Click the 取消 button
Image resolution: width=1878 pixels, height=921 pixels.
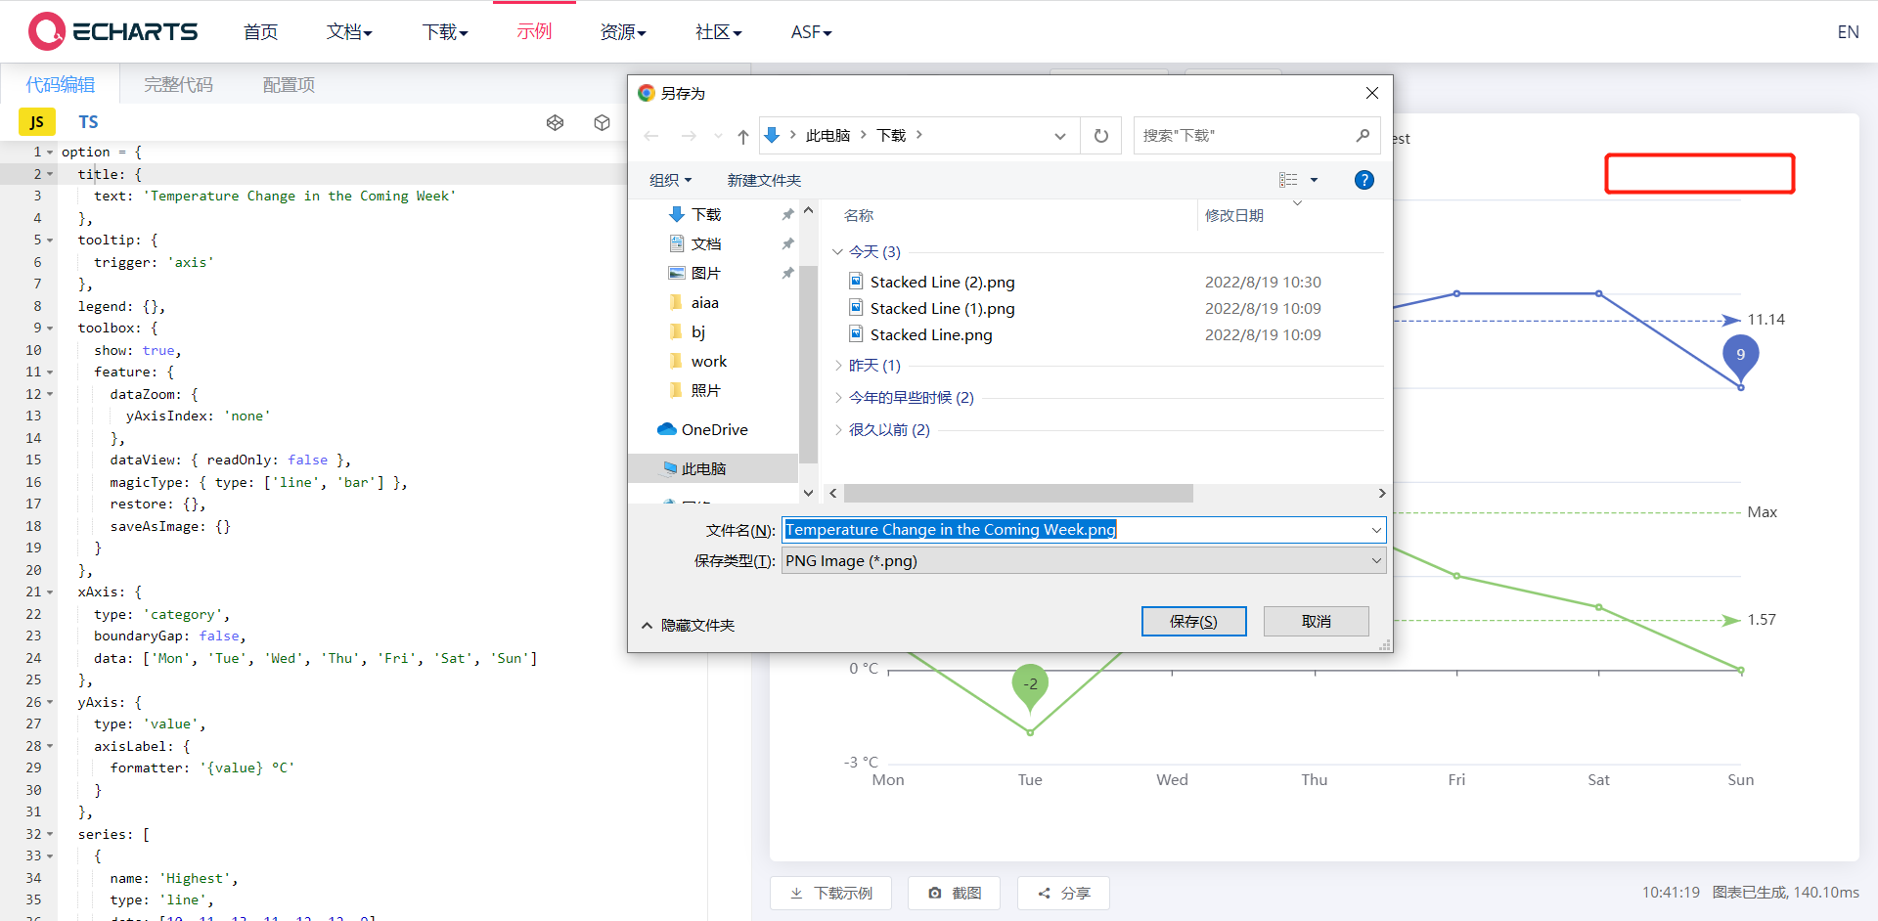click(1316, 621)
